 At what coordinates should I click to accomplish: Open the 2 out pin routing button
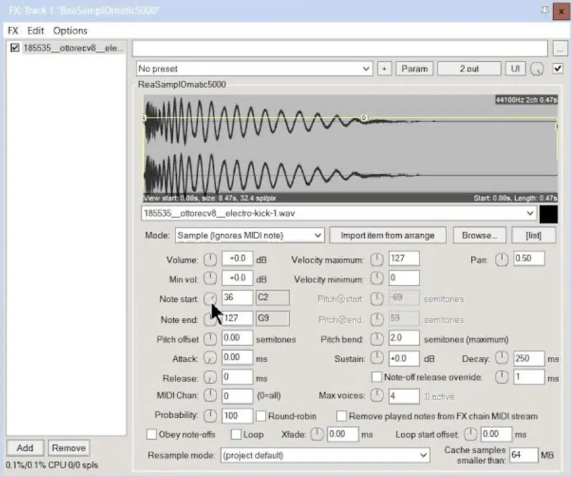pos(469,68)
